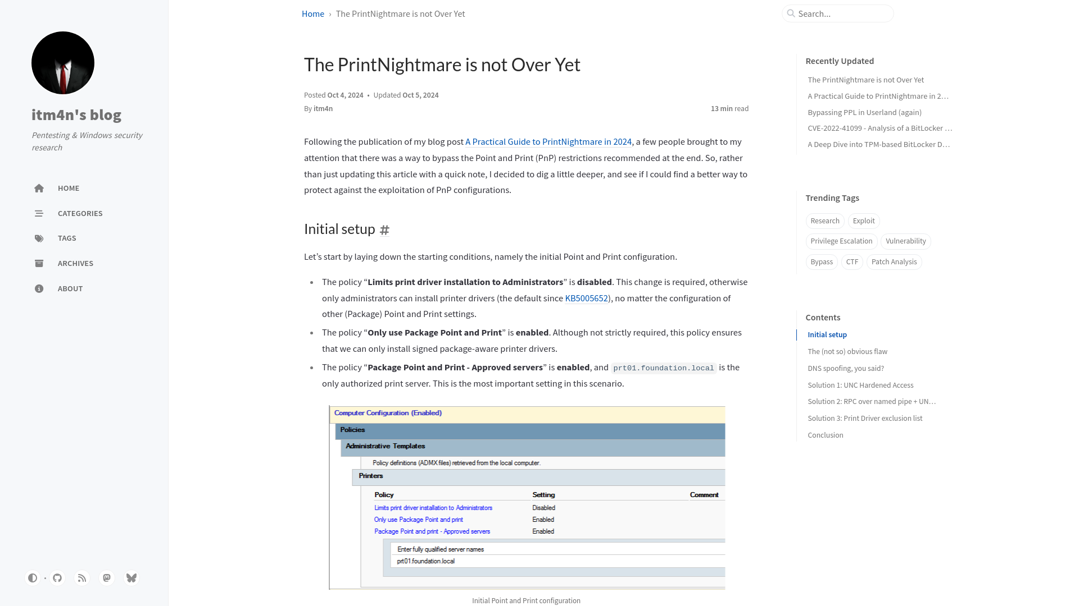Click the Home icon in sidebar
The image size is (1079, 606).
click(39, 188)
